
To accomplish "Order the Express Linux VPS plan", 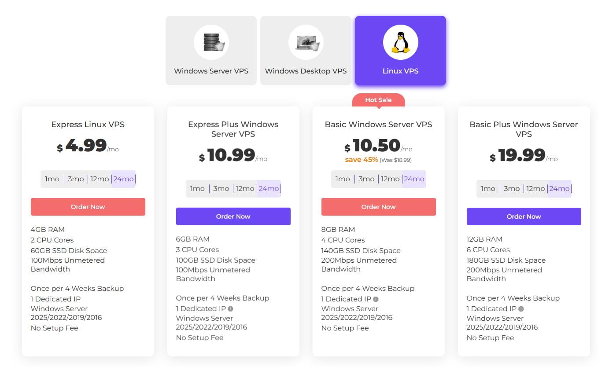I will [88, 207].
